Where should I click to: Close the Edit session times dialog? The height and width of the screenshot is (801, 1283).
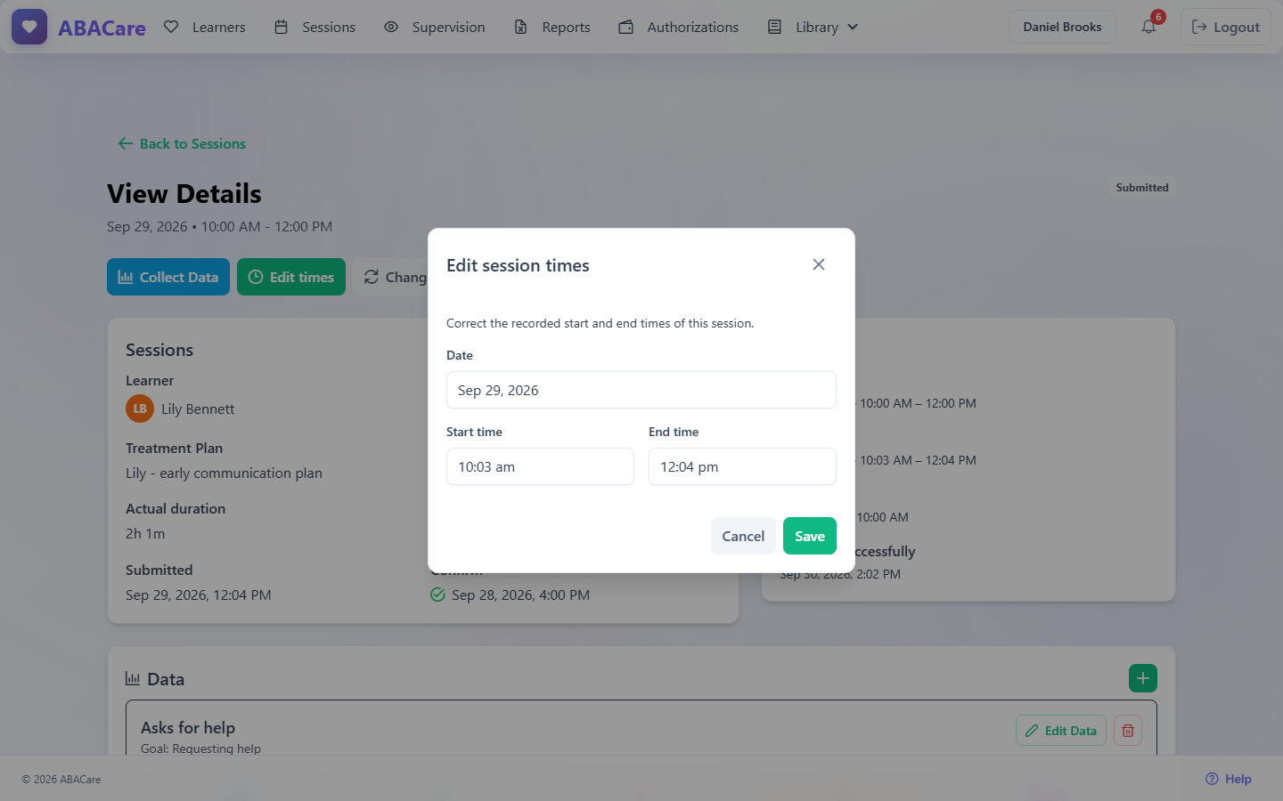pos(819,264)
